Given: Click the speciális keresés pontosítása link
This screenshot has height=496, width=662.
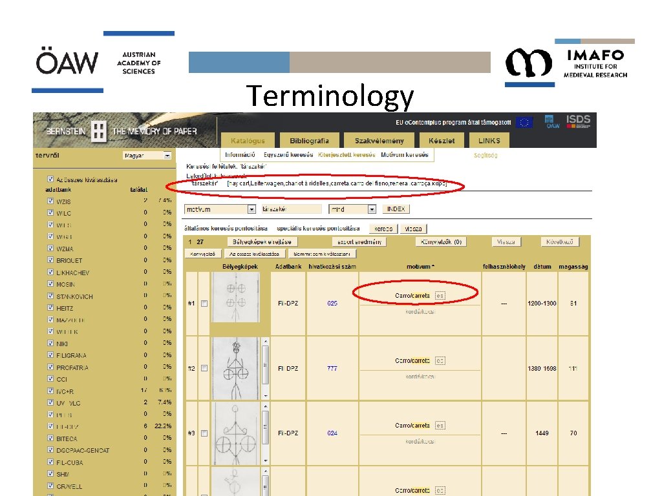Looking at the screenshot, I should [x=318, y=229].
